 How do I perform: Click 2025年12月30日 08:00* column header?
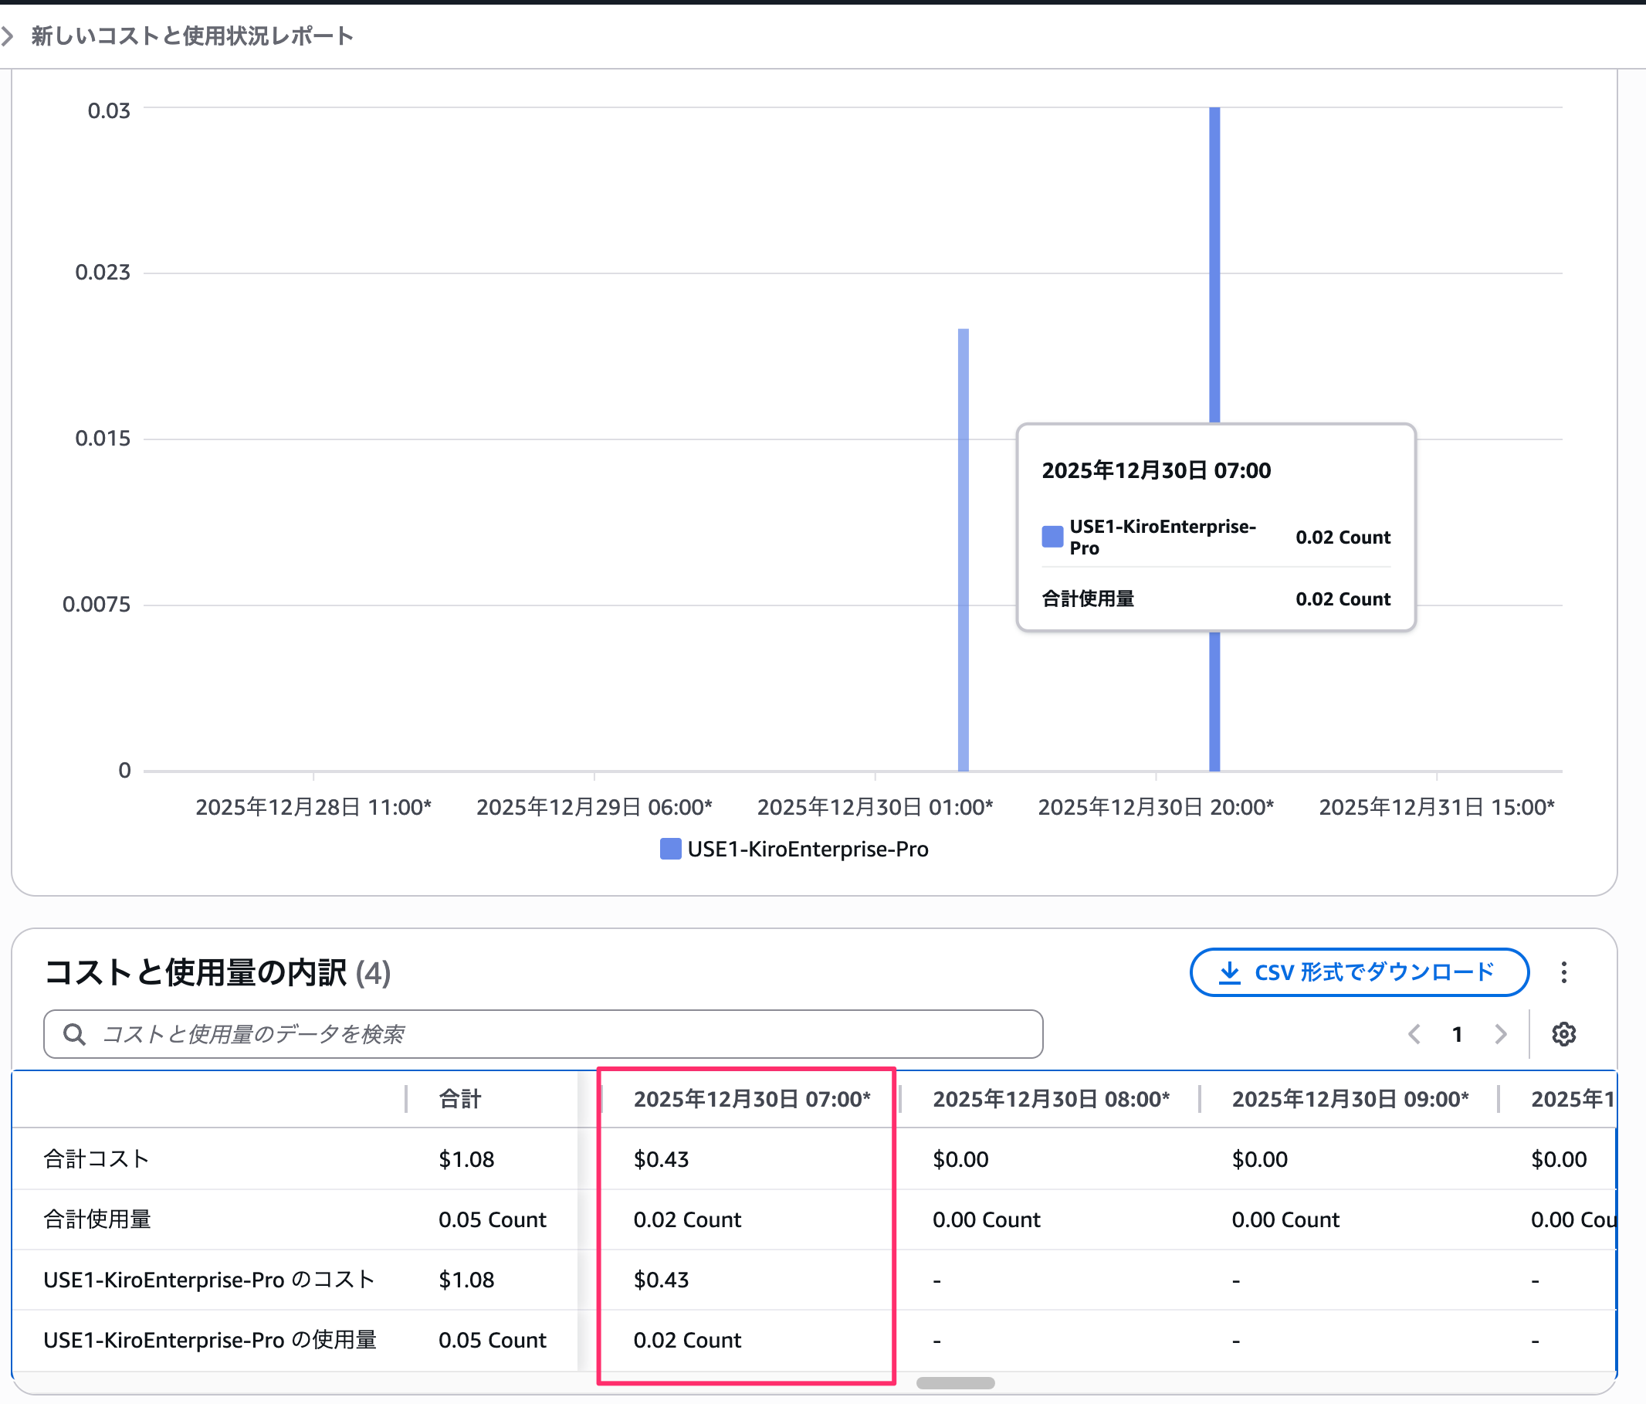click(1050, 1099)
